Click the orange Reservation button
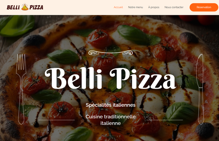Viewport: 219px width, 141px height. point(204,7)
